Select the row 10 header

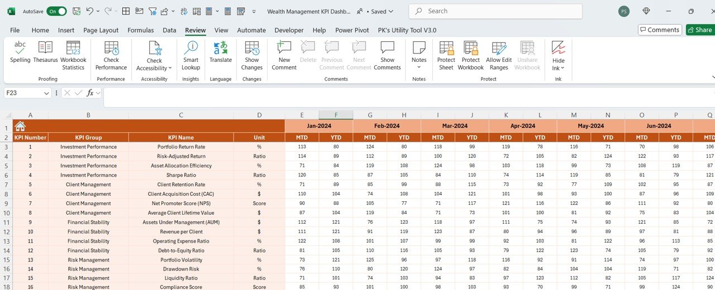click(x=6, y=213)
